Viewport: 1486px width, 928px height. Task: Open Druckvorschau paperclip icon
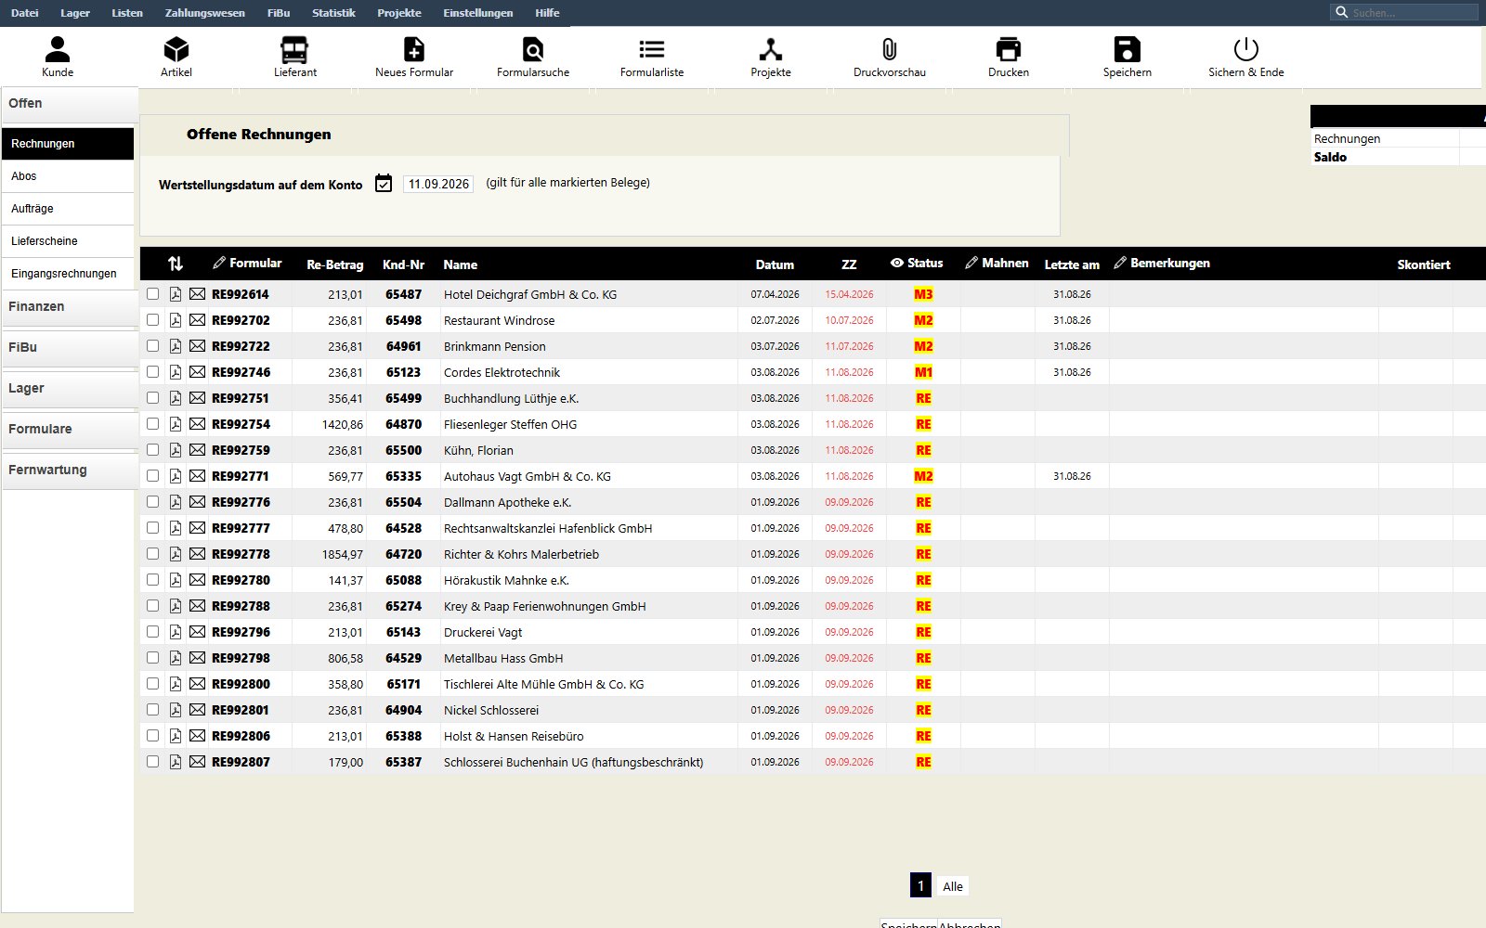[x=890, y=49]
